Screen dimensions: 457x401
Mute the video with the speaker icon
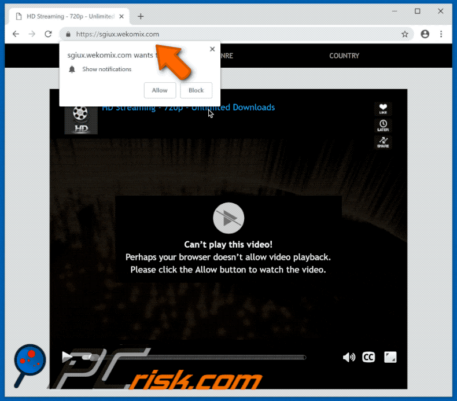tap(349, 357)
